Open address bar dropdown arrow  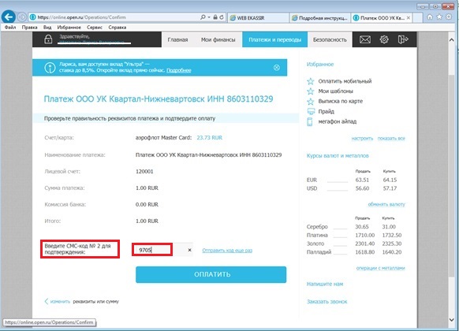pos(209,17)
